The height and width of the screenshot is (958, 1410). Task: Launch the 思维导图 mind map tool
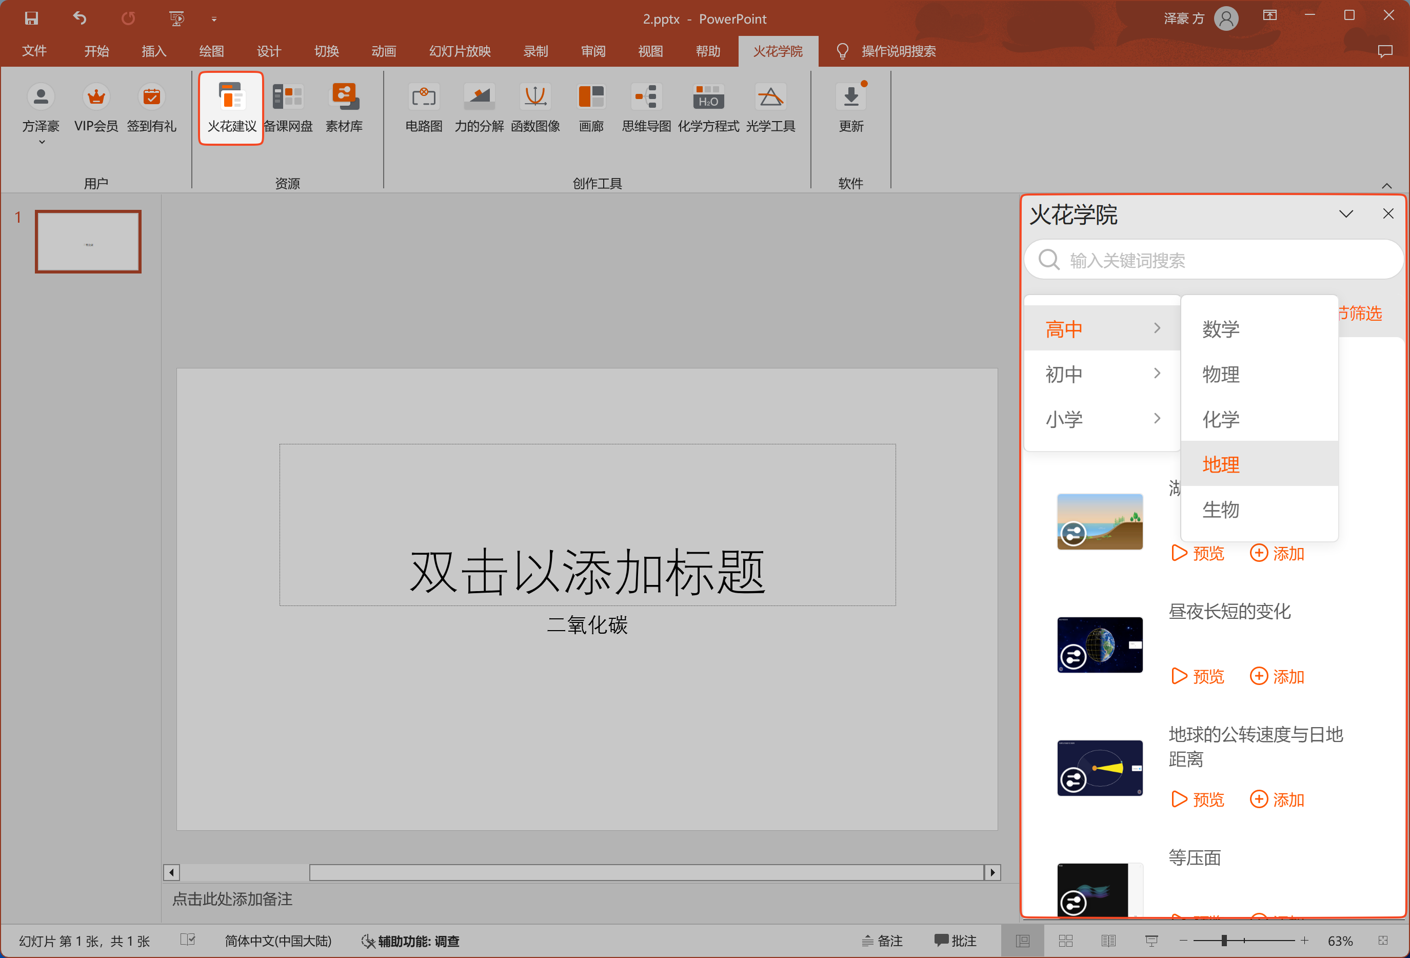(x=646, y=108)
